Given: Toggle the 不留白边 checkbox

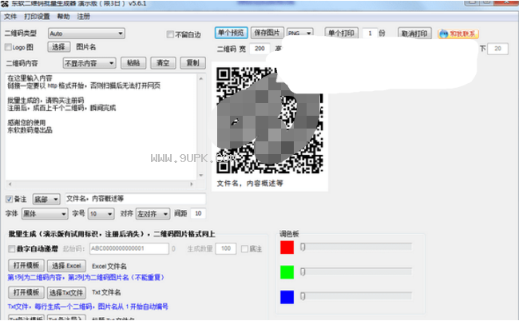Looking at the screenshot, I should [170, 34].
